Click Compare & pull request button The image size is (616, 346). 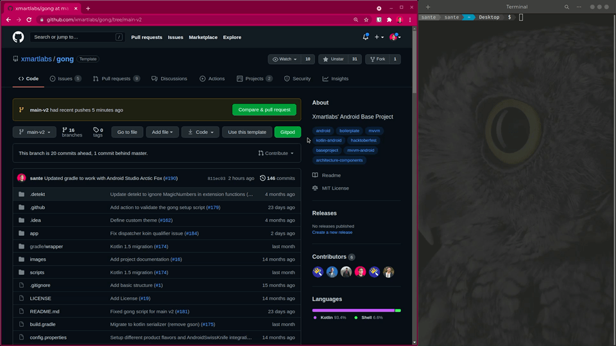point(264,110)
